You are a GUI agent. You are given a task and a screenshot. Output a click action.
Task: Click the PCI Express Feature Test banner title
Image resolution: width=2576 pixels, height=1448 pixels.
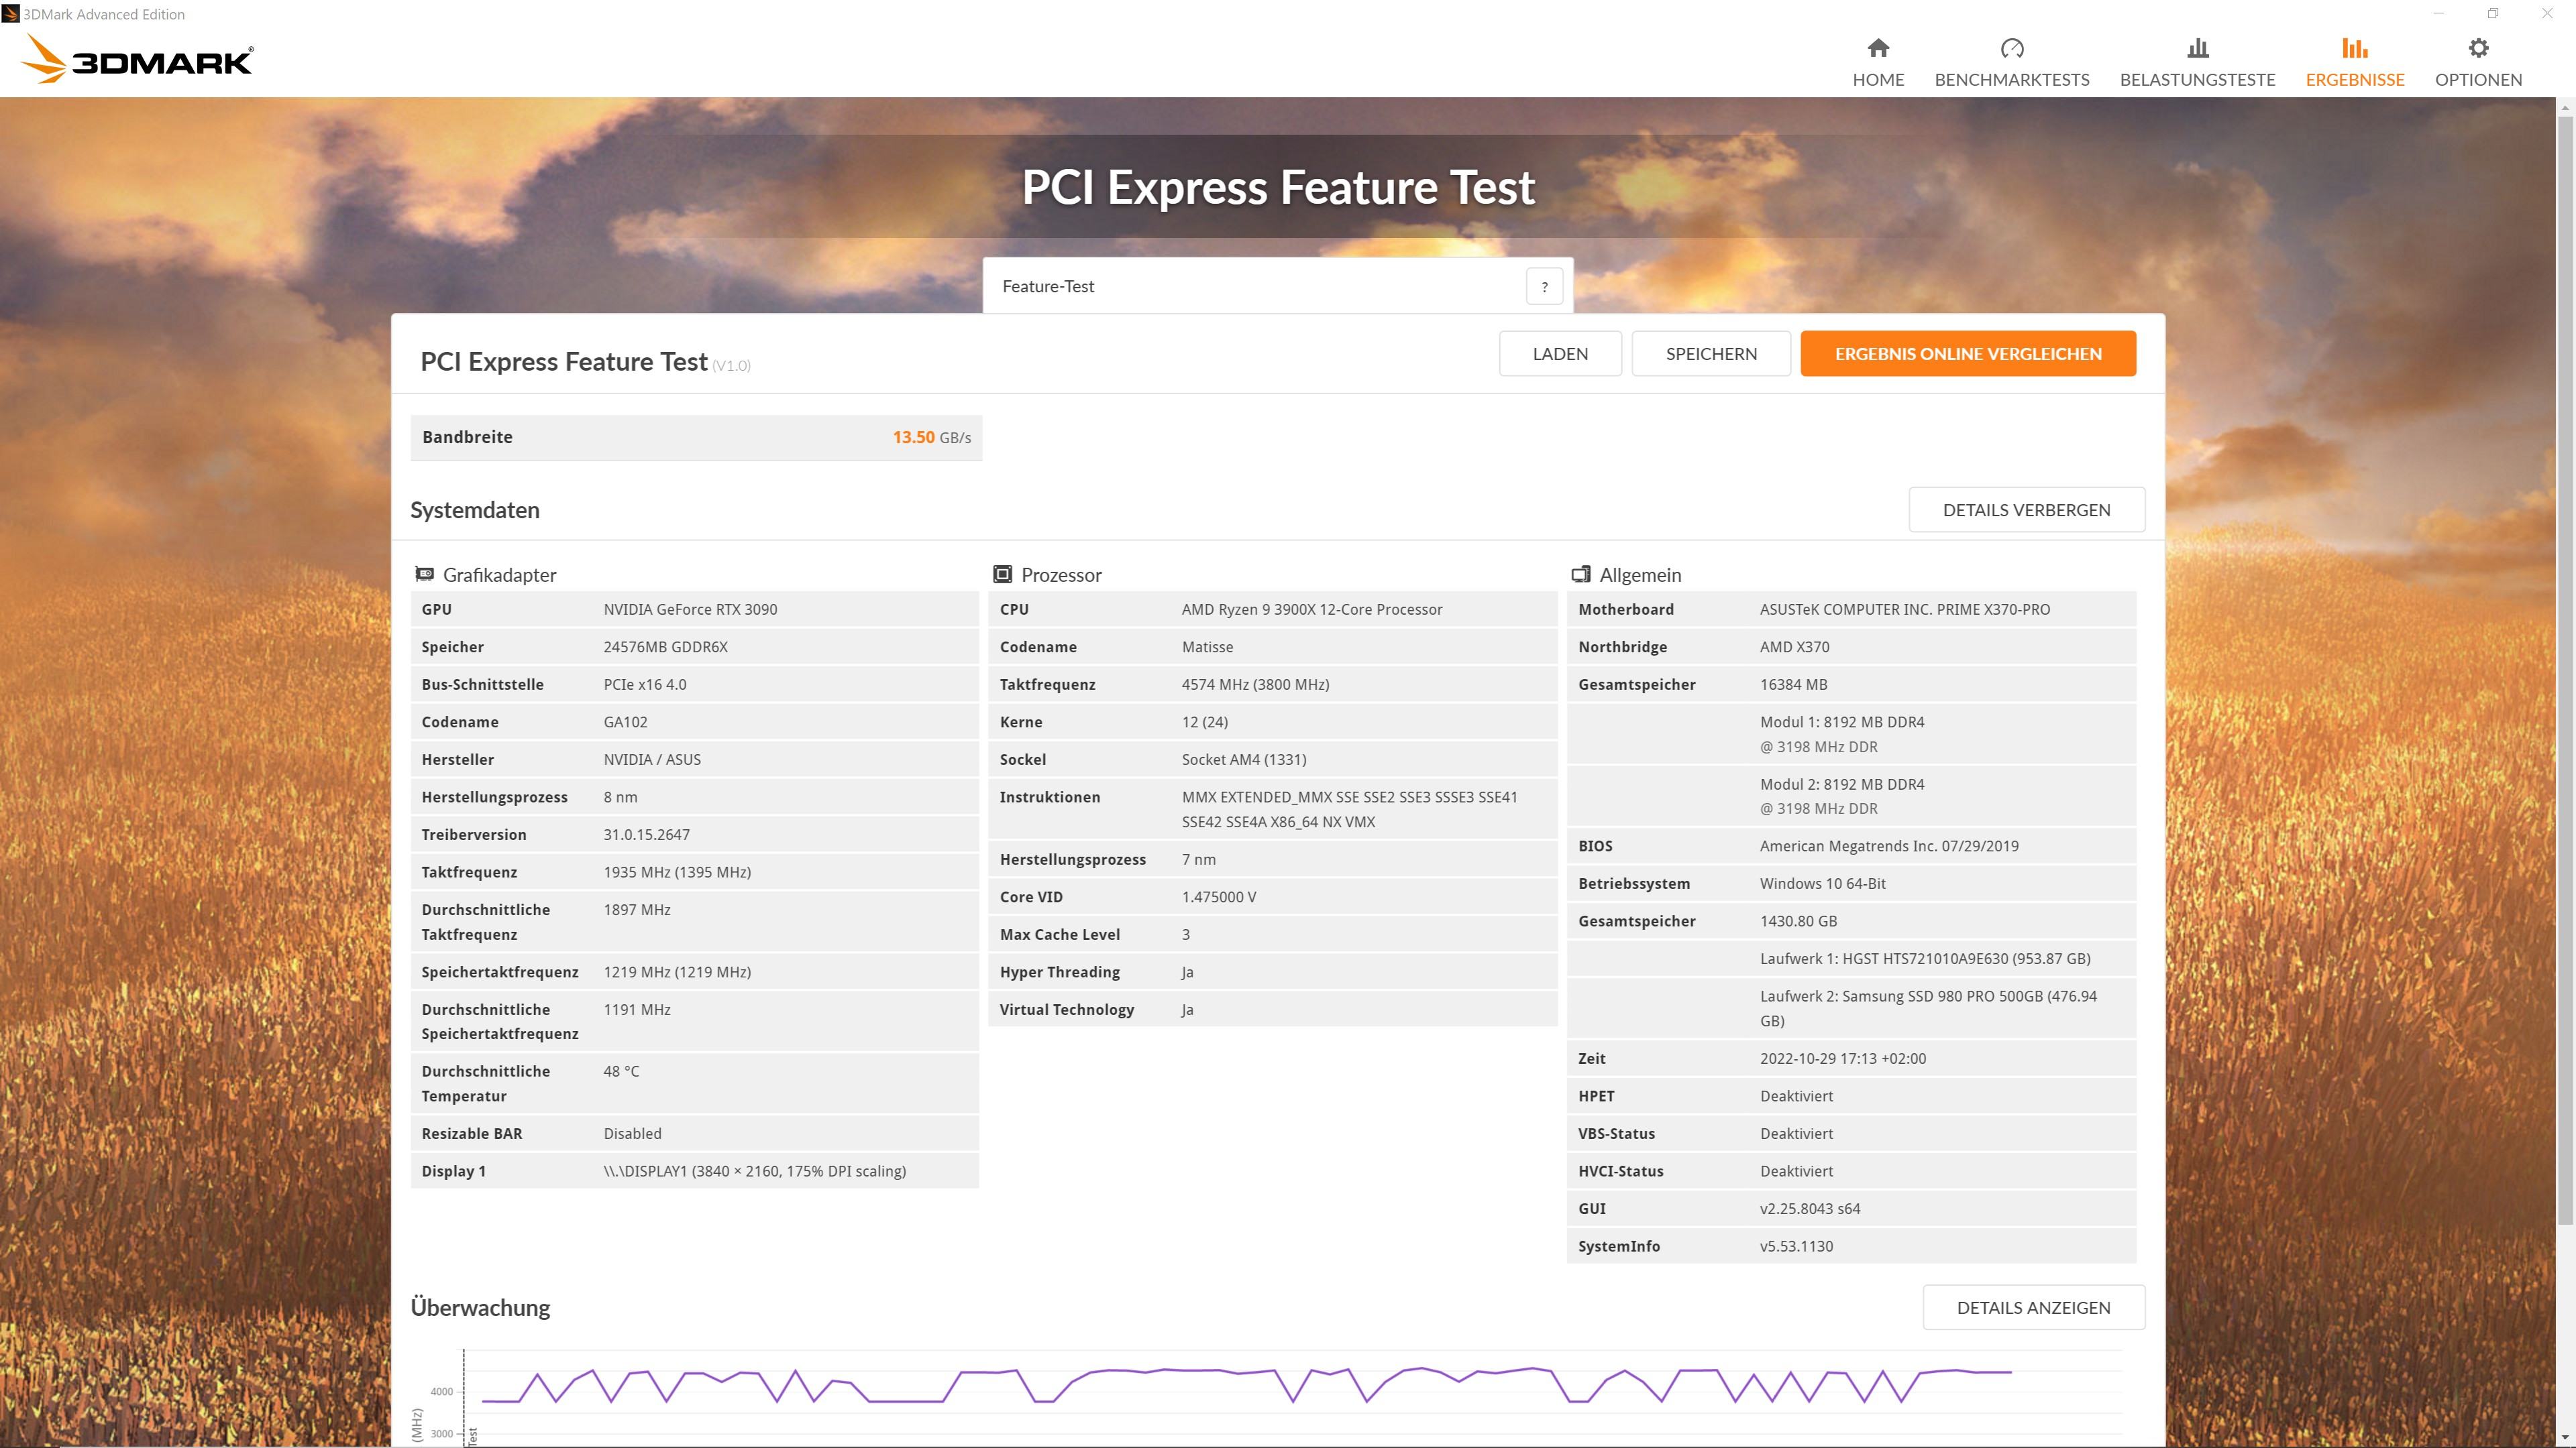[1278, 188]
